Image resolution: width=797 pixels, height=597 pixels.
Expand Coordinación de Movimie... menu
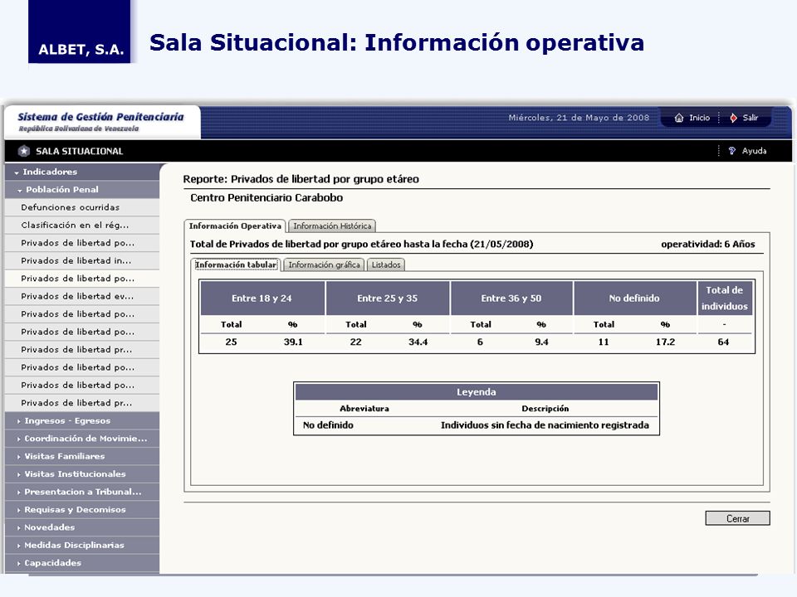pos(82,439)
